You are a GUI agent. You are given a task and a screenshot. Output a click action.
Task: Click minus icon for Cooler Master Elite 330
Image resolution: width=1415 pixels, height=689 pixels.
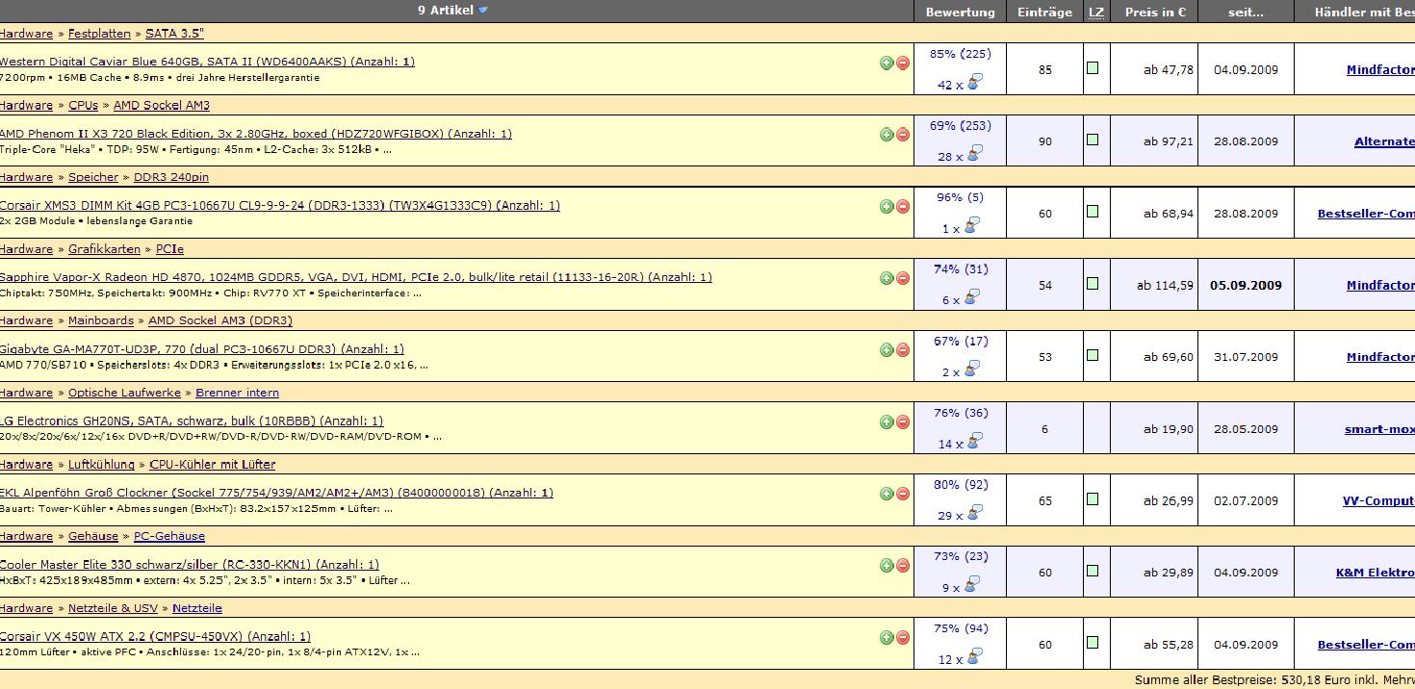pos(903,566)
